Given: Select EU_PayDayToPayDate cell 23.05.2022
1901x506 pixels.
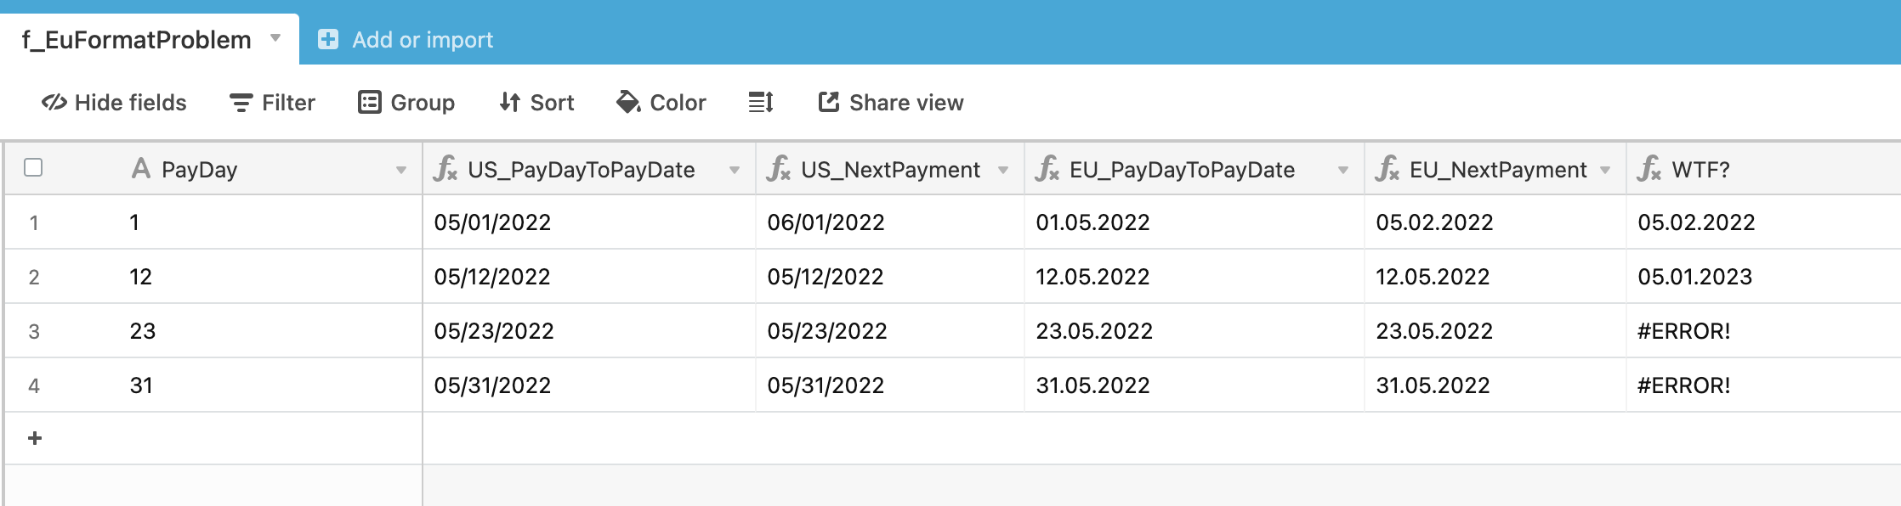Looking at the screenshot, I should 1195,330.
